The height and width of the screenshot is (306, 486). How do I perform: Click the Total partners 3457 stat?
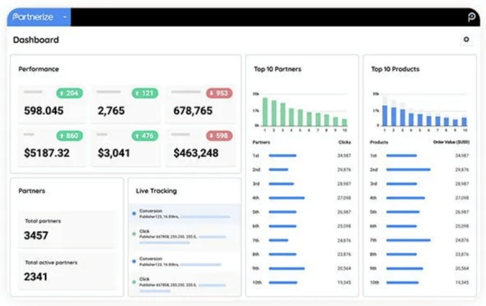coord(40,229)
